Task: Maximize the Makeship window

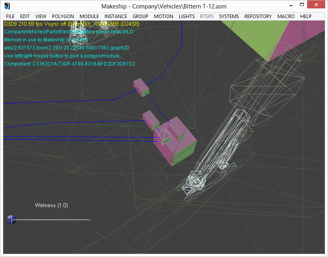Action: 301,5
